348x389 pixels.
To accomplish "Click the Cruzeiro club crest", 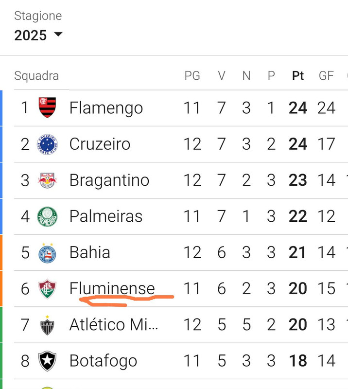I will click(x=47, y=144).
